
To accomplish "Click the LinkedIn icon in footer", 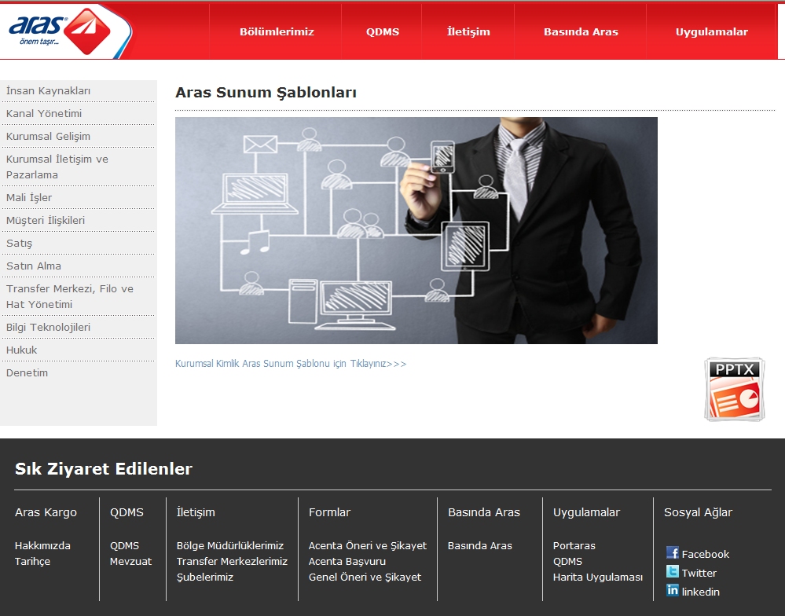I will tap(673, 590).
